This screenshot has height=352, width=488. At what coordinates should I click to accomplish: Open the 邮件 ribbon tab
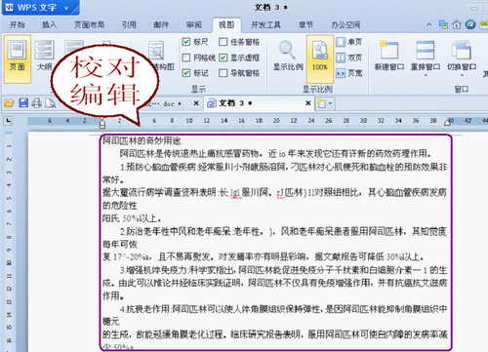161,24
